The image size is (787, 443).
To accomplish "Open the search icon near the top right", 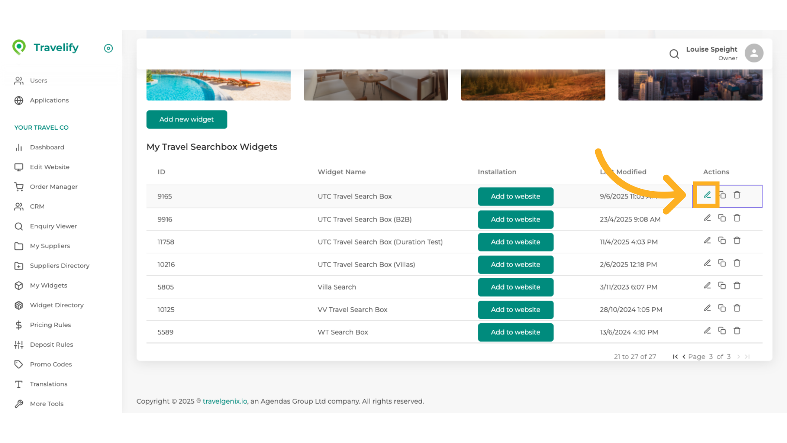I will coord(674,54).
